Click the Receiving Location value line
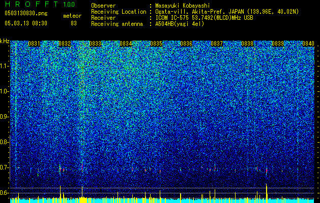This screenshot has height=203, width=320. click(227, 12)
